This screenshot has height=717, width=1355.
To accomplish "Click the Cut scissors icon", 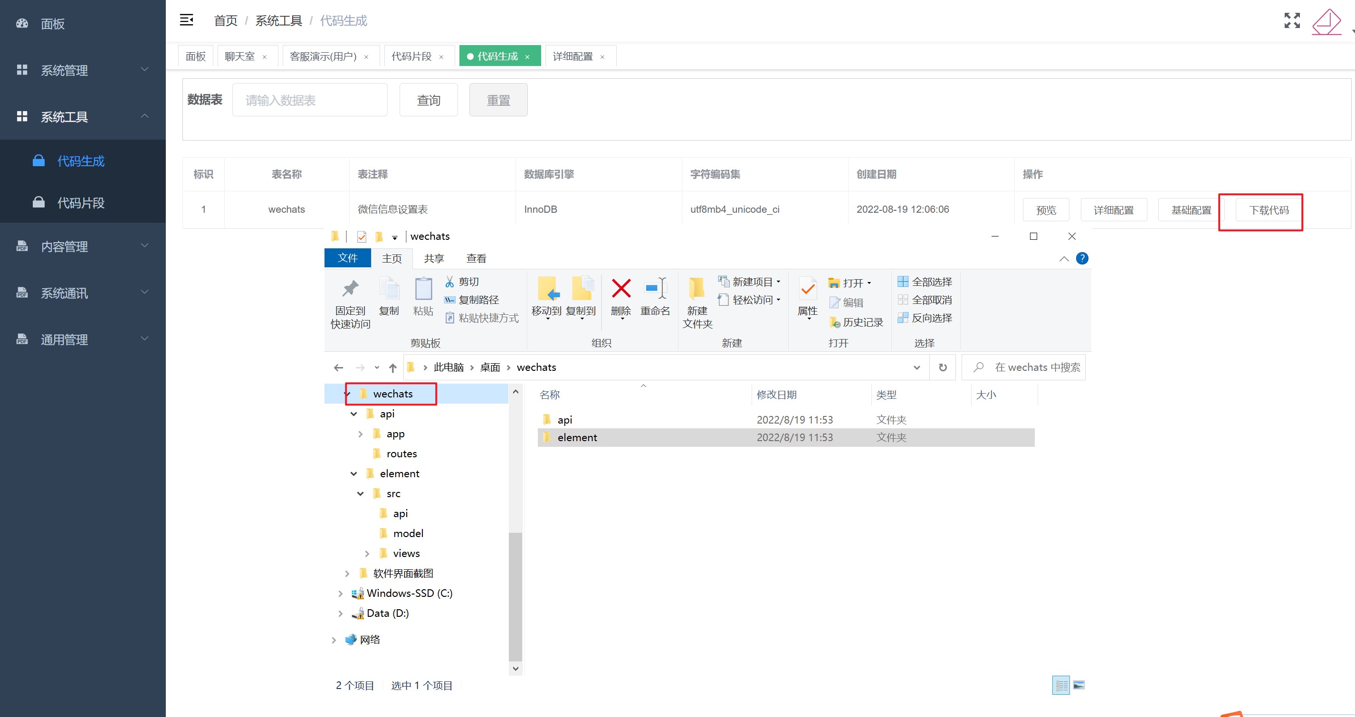I will 450,282.
